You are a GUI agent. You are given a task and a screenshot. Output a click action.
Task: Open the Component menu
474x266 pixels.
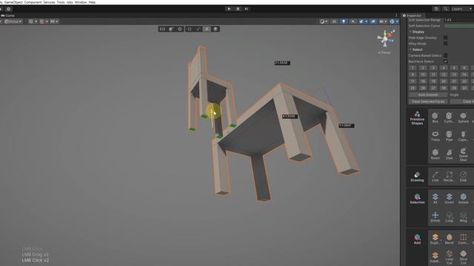[33, 2]
